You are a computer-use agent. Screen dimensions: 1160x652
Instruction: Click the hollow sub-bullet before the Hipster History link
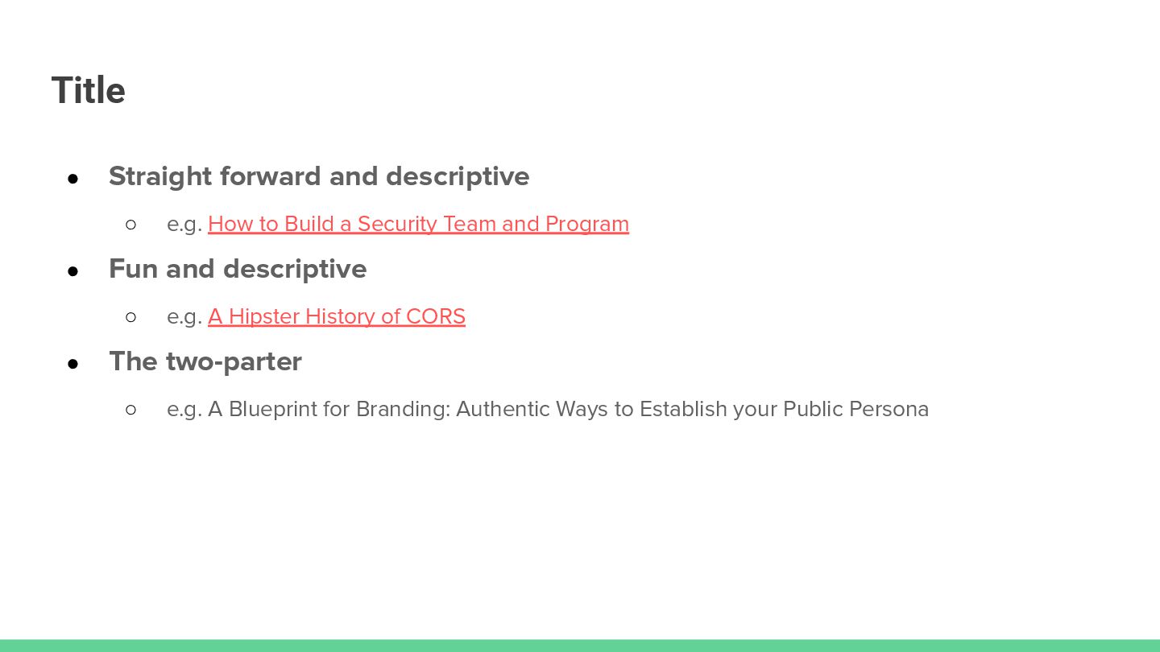coord(131,317)
